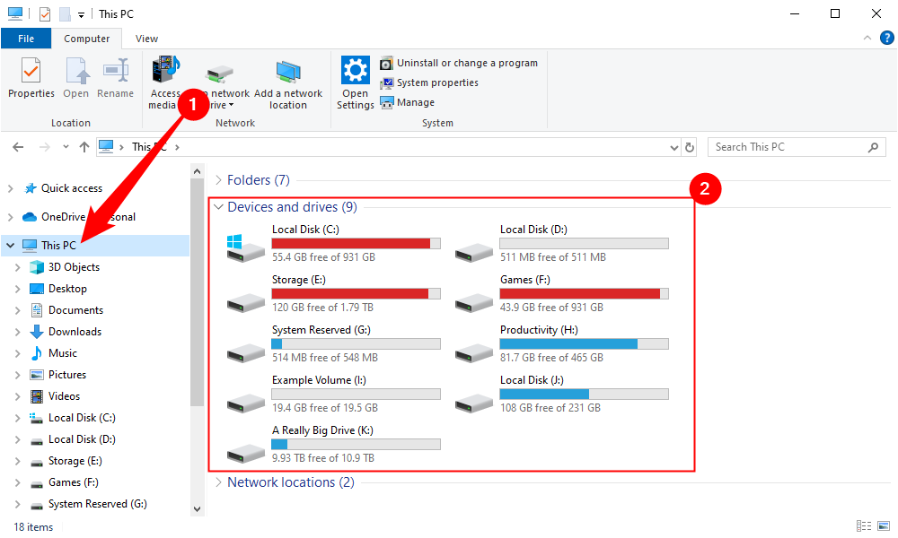Click the Rename ribbon icon
The height and width of the screenshot is (538, 898).
pyautogui.click(x=115, y=70)
